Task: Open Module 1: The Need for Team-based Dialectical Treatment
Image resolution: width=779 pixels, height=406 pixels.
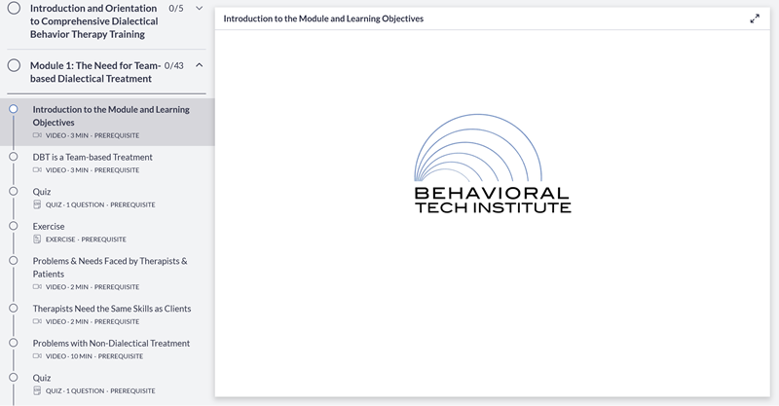Action: pyautogui.click(x=94, y=72)
